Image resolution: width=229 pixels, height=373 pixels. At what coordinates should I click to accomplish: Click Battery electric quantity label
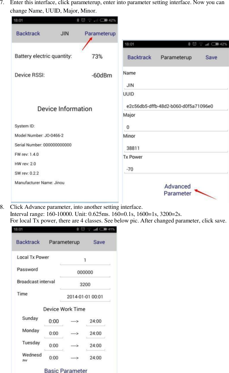[x=43, y=56]
